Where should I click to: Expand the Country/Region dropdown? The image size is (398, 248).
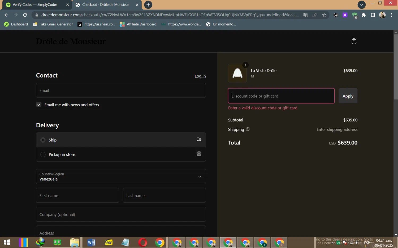point(121,177)
